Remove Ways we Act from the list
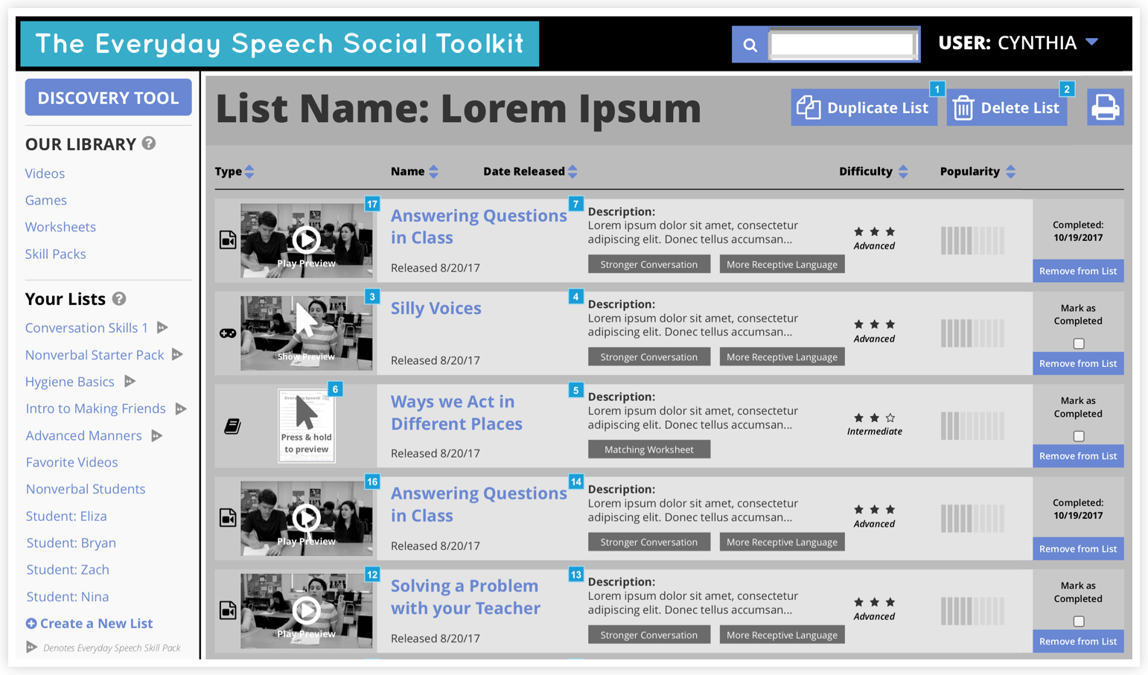 [1078, 456]
